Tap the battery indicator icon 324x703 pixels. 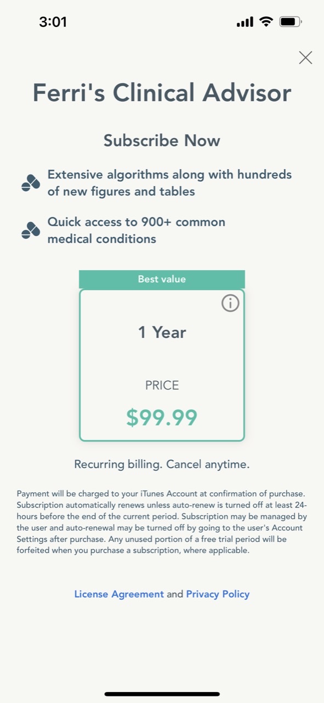click(291, 22)
